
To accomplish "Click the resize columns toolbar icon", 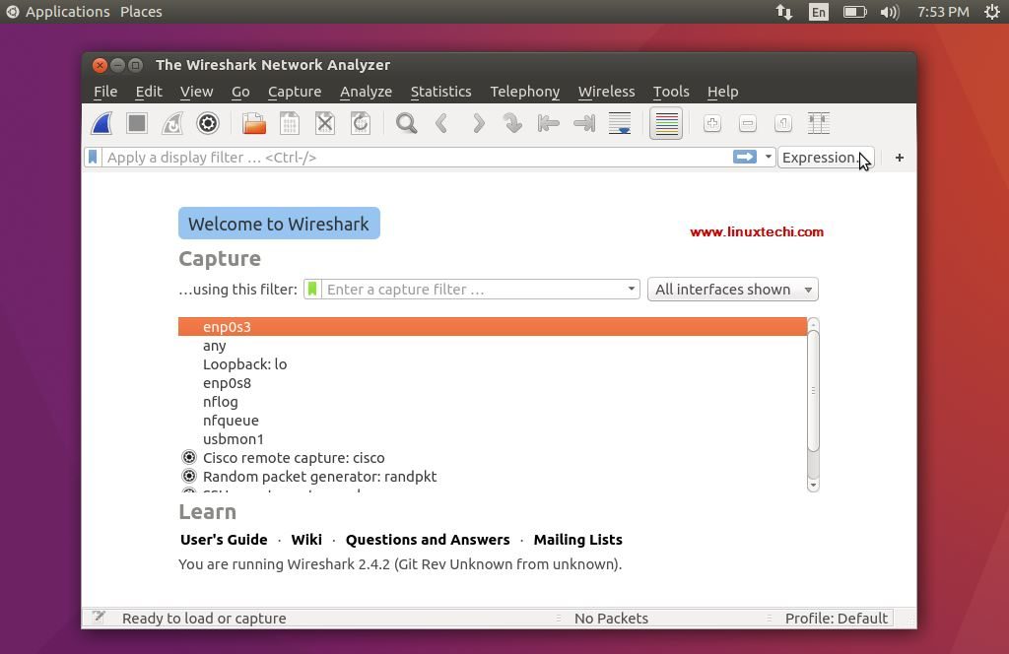I will (818, 123).
